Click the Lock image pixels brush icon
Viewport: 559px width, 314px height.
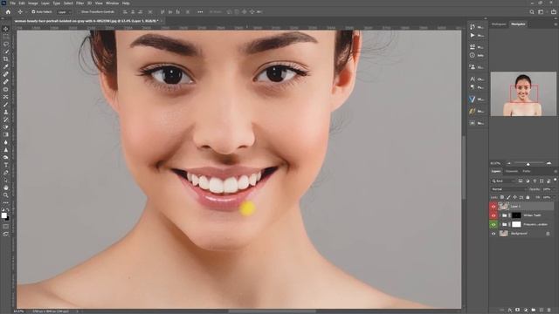click(508, 197)
